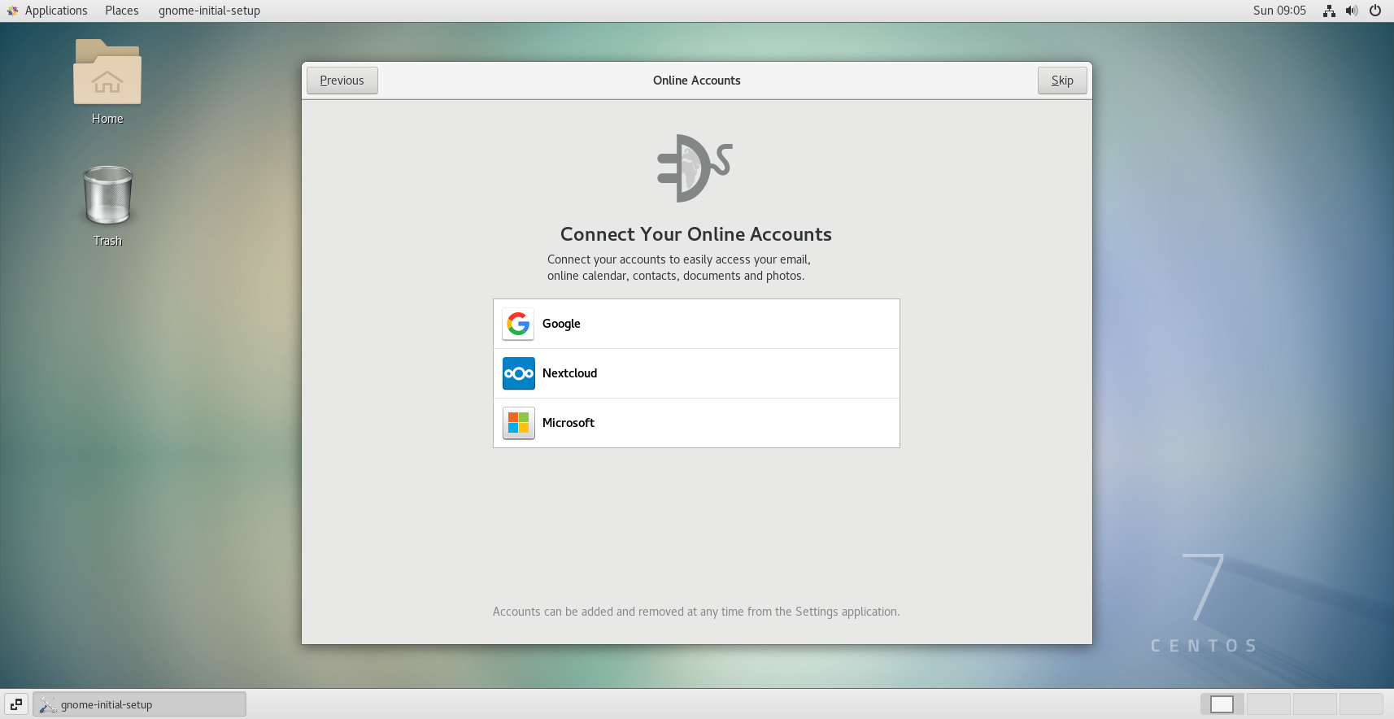The height and width of the screenshot is (719, 1394).
Task: Click the Applications menu foot icon
Action: pyautogui.click(x=12, y=11)
